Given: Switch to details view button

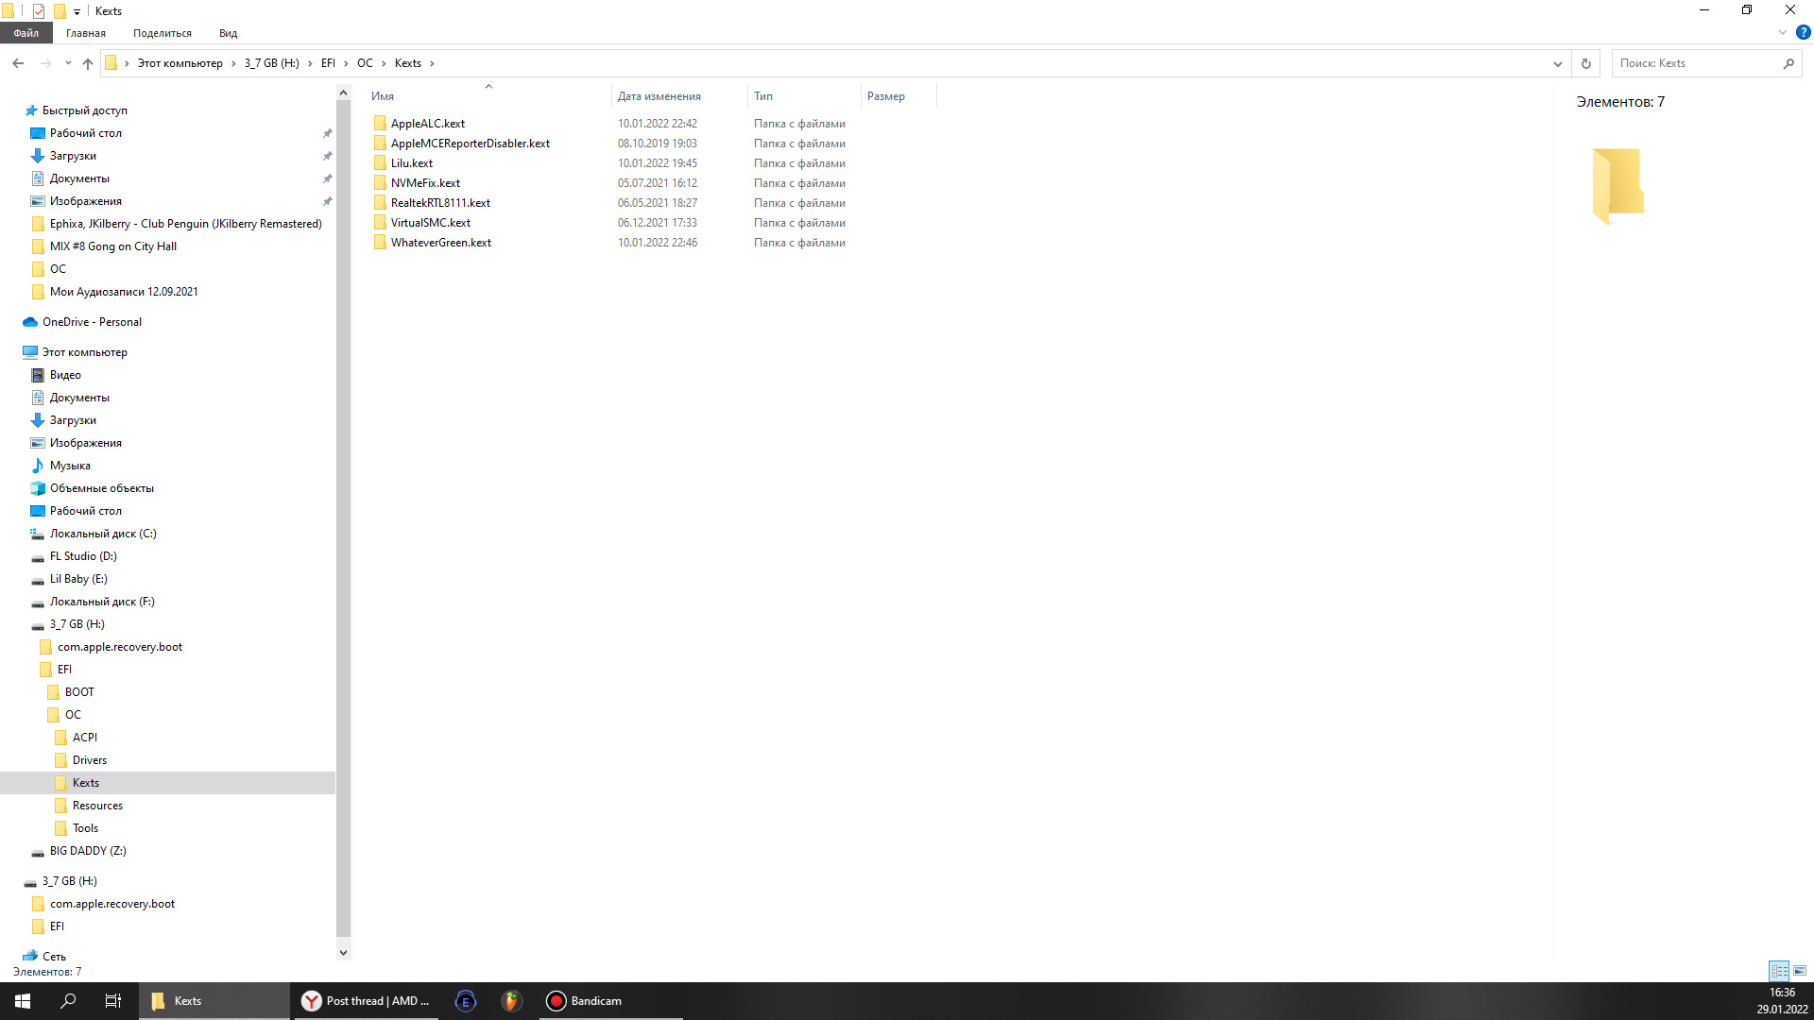Looking at the screenshot, I should [1779, 970].
